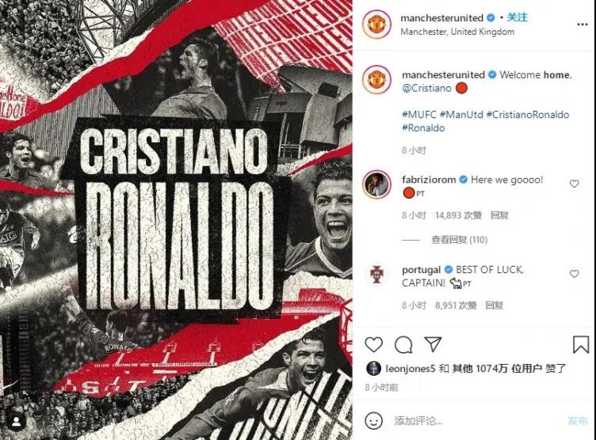Open the #CristianoRonaldo hashtag
This screenshot has width=596, height=440.
(528, 114)
